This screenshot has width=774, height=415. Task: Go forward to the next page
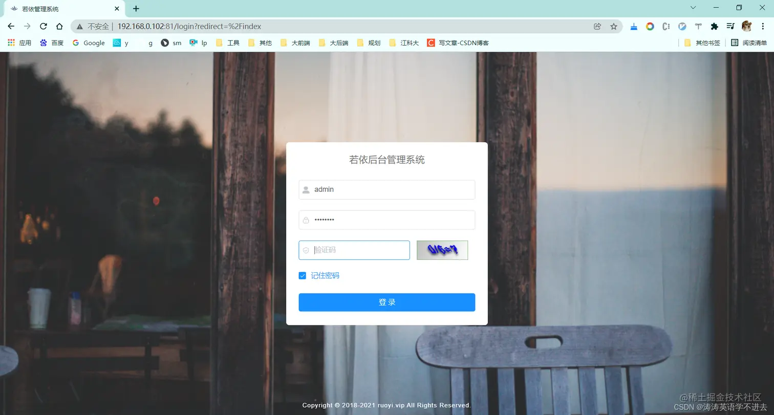[27, 26]
